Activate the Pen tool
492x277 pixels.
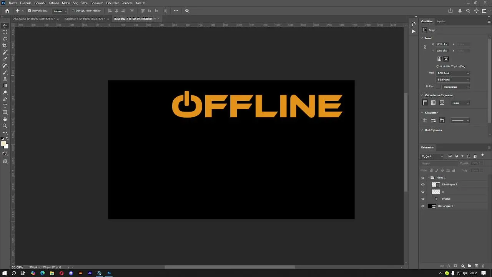pos(5,99)
